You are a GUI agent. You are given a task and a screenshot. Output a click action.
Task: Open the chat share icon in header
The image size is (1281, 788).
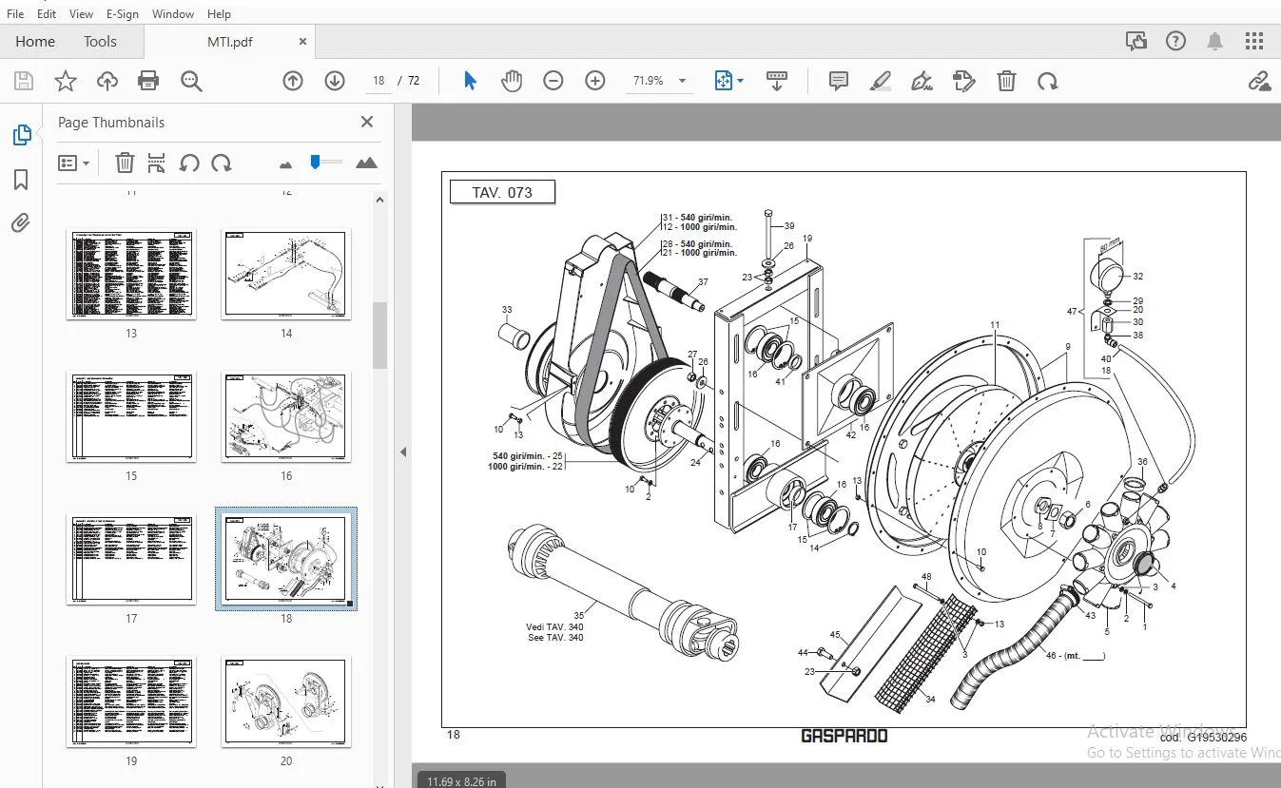click(x=1136, y=41)
